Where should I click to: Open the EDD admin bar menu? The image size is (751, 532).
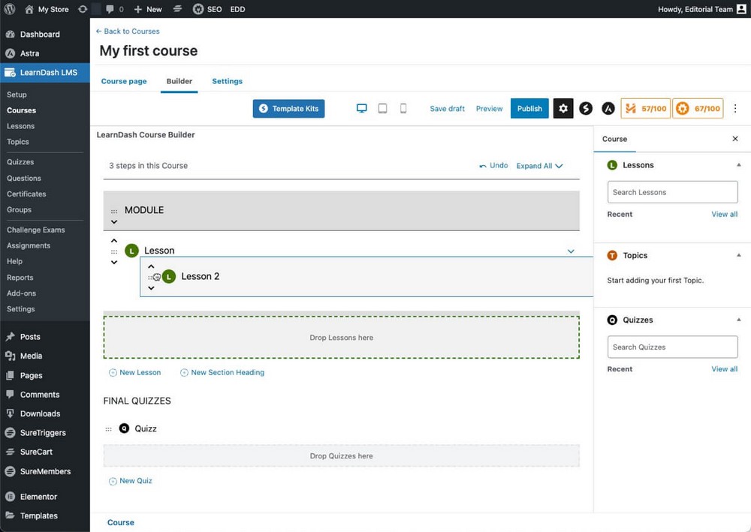[237, 9]
